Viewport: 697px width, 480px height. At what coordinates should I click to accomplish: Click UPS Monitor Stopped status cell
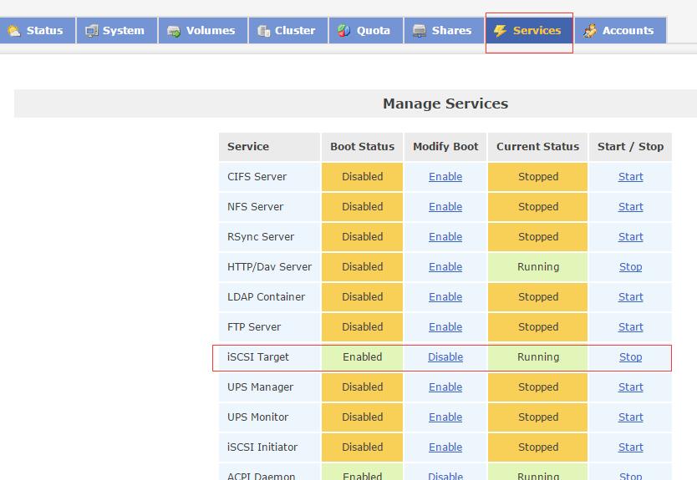(x=538, y=417)
